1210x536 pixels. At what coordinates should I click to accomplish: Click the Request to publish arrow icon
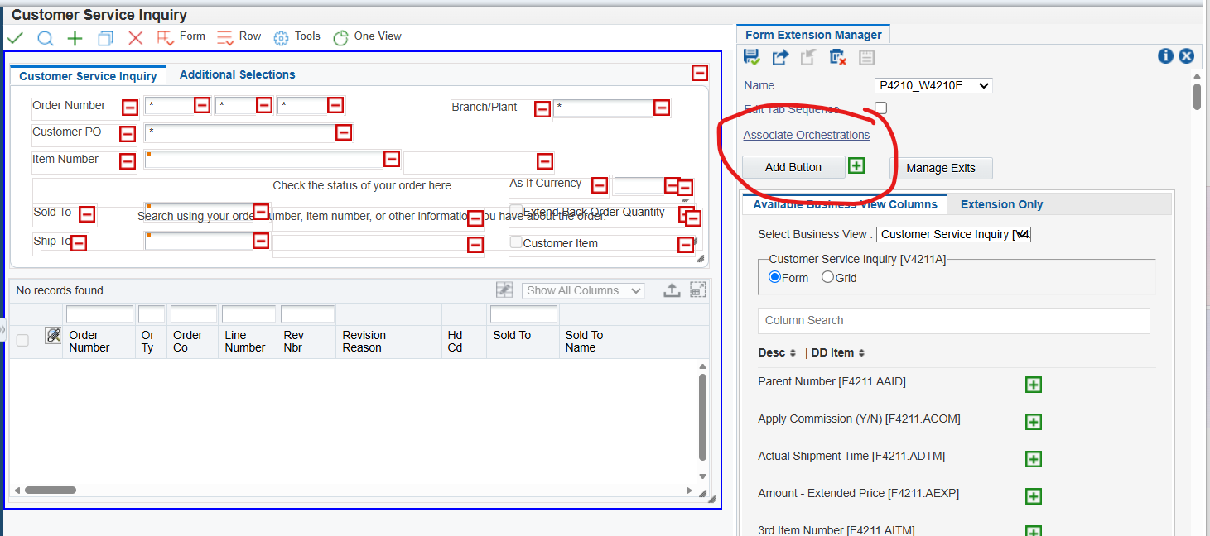pyautogui.click(x=780, y=57)
